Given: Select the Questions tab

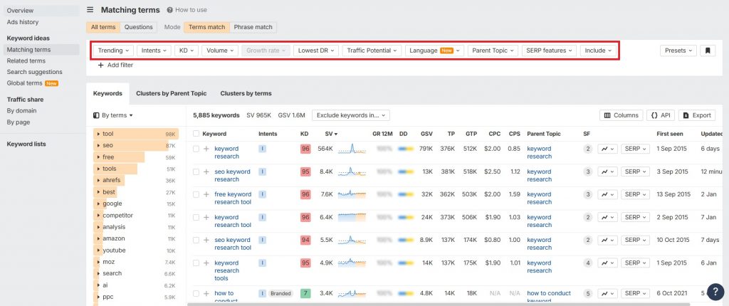Looking at the screenshot, I should click(x=139, y=27).
